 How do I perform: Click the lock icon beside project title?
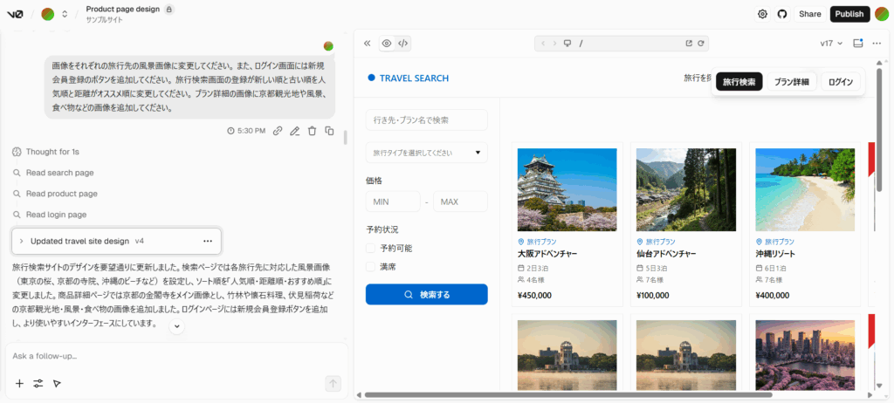click(x=169, y=9)
